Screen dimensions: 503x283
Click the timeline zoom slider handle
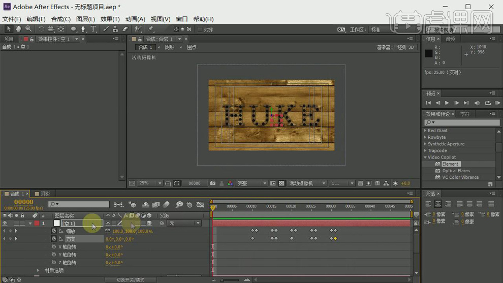tap(222, 280)
